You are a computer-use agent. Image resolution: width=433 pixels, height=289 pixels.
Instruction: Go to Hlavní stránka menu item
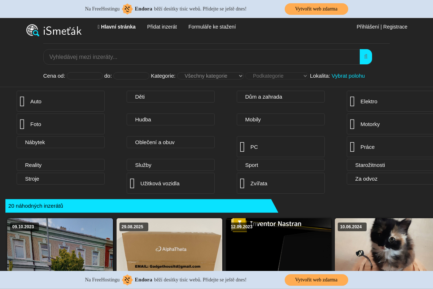tap(117, 27)
